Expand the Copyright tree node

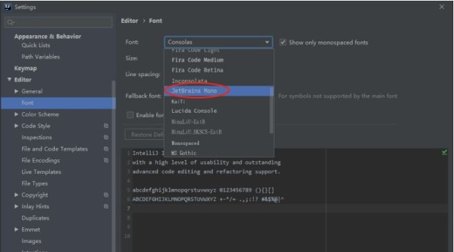(17, 195)
